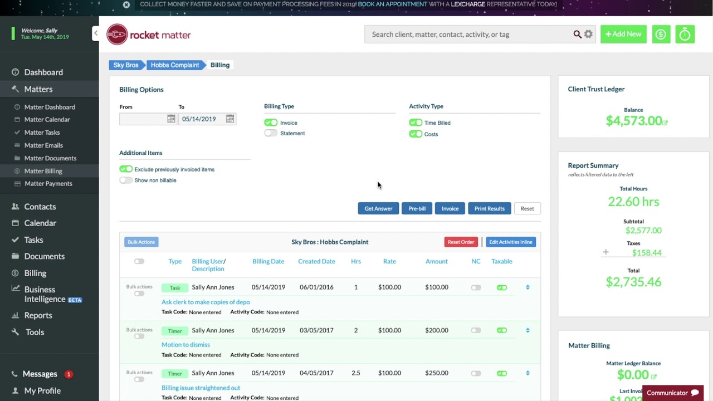
Task: Click the Get Answer button
Action: point(378,208)
